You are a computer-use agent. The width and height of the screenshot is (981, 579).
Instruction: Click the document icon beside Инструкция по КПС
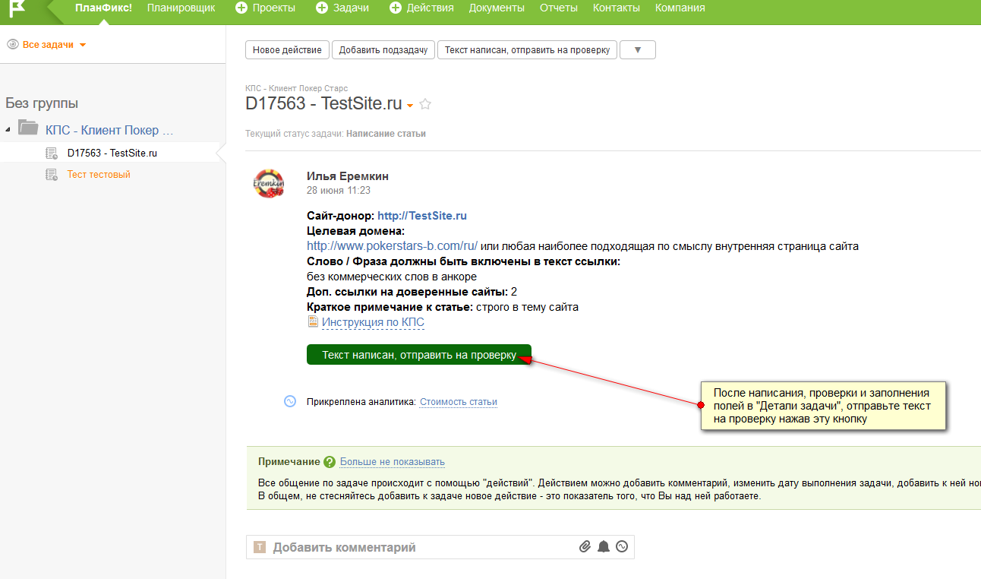(x=312, y=322)
